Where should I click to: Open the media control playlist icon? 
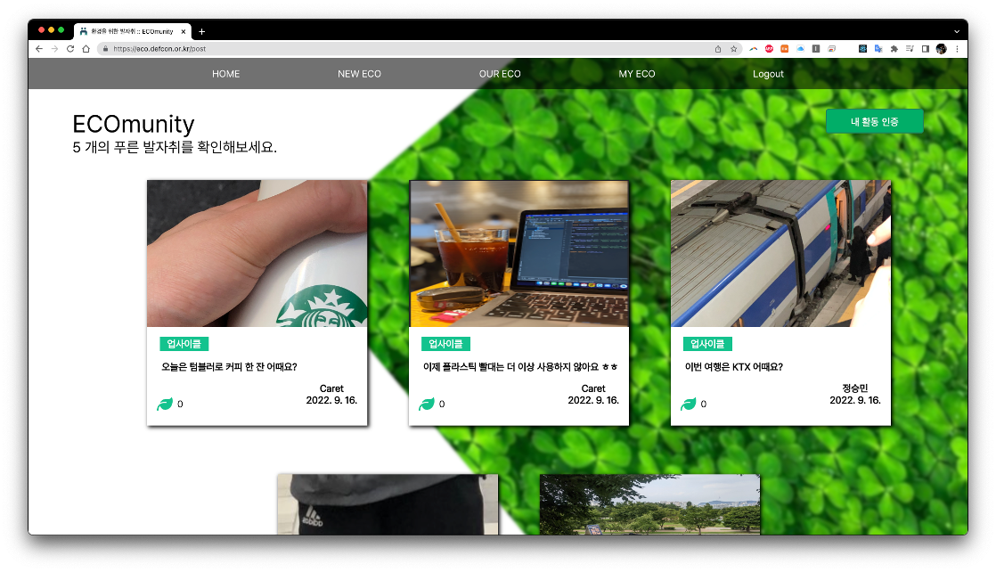[910, 49]
